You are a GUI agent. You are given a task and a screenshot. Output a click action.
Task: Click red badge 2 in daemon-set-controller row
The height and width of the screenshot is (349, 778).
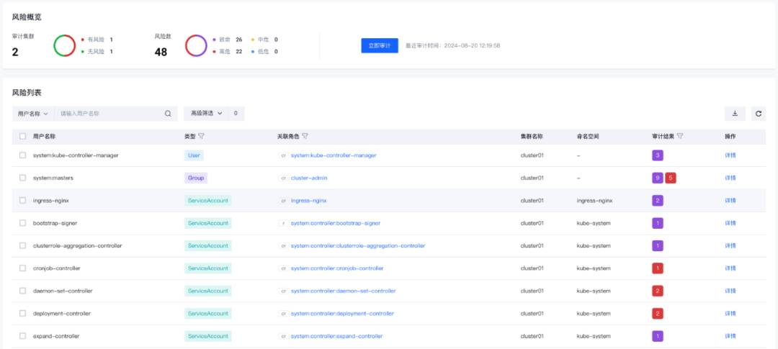coord(658,291)
